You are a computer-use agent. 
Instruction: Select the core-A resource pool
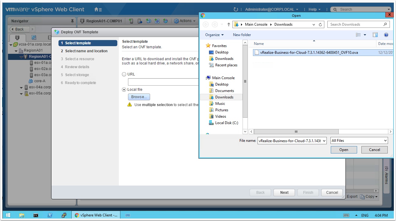tap(37, 81)
